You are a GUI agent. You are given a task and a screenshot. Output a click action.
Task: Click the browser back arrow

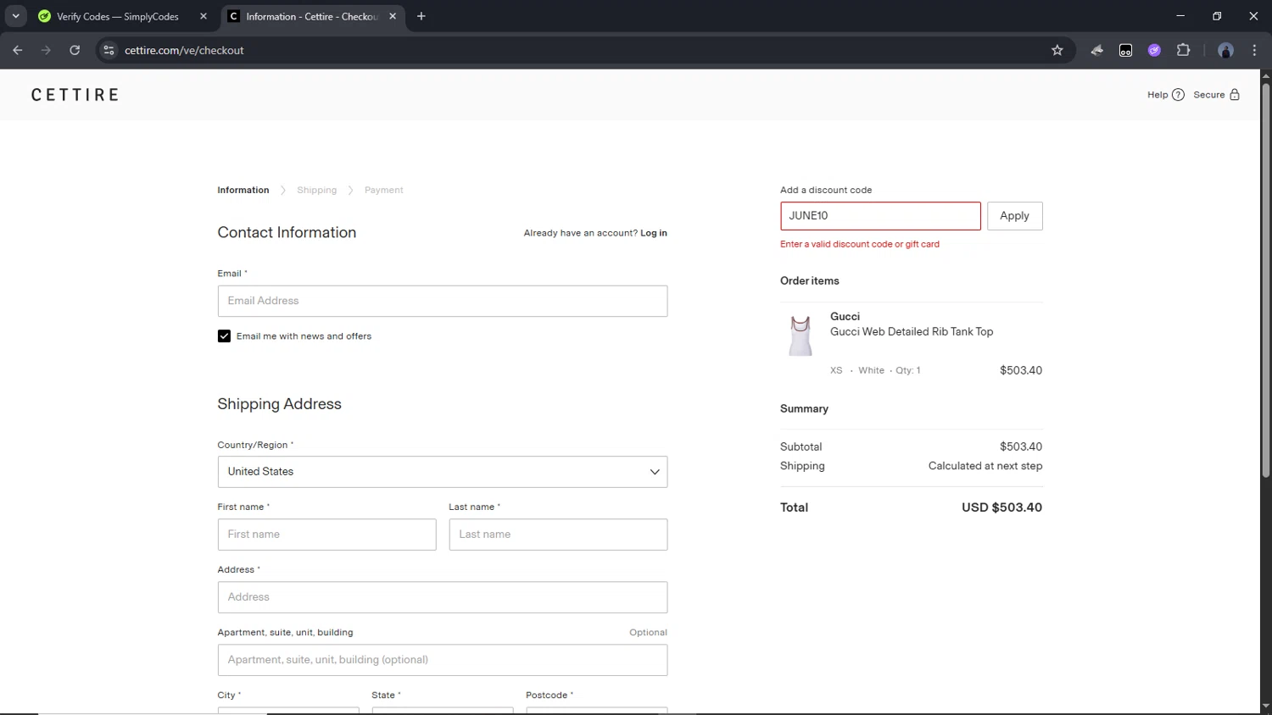pyautogui.click(x=18, y=50)
